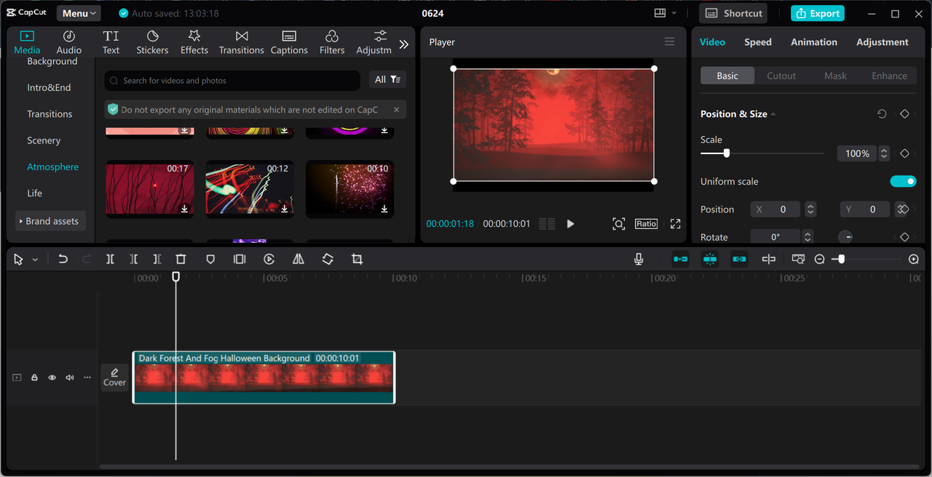Image resolution: width=932 pixels, height=477 pixels.
Task: Expand the Brand assets section
Action: coord(51,221)
